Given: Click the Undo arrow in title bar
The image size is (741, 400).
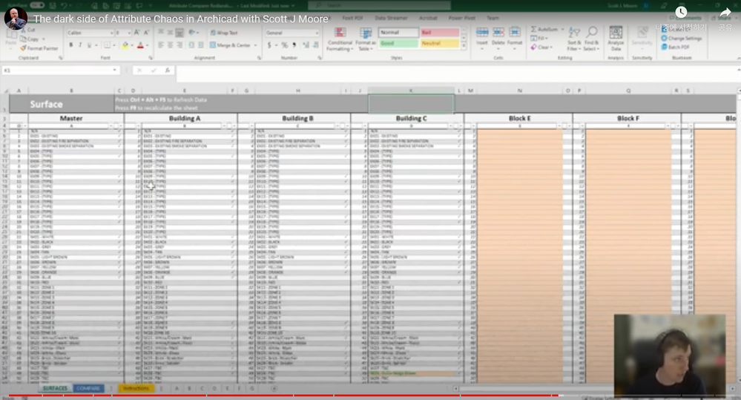Looking at the screenshot, I should 64,6.
